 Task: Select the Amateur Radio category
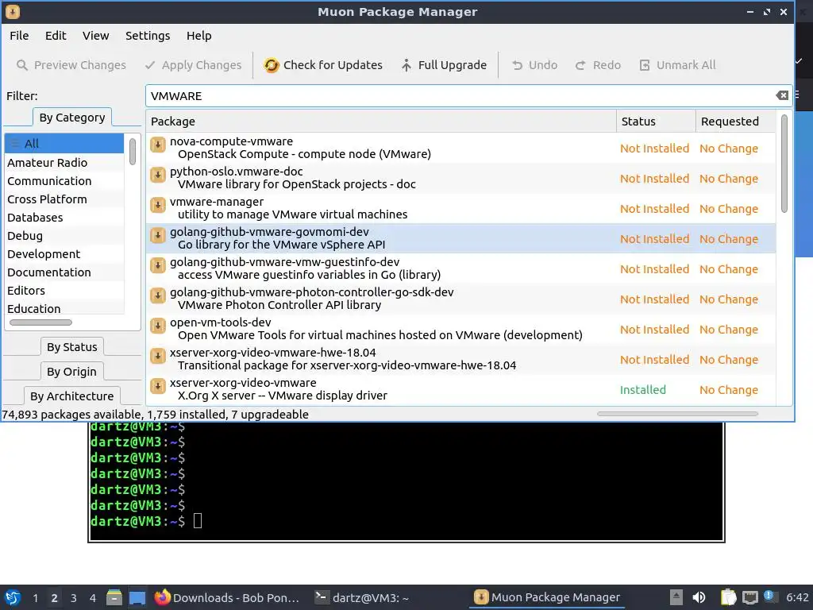click(64, 162)
